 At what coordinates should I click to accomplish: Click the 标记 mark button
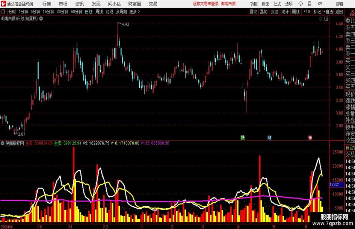tap(317, 12)
